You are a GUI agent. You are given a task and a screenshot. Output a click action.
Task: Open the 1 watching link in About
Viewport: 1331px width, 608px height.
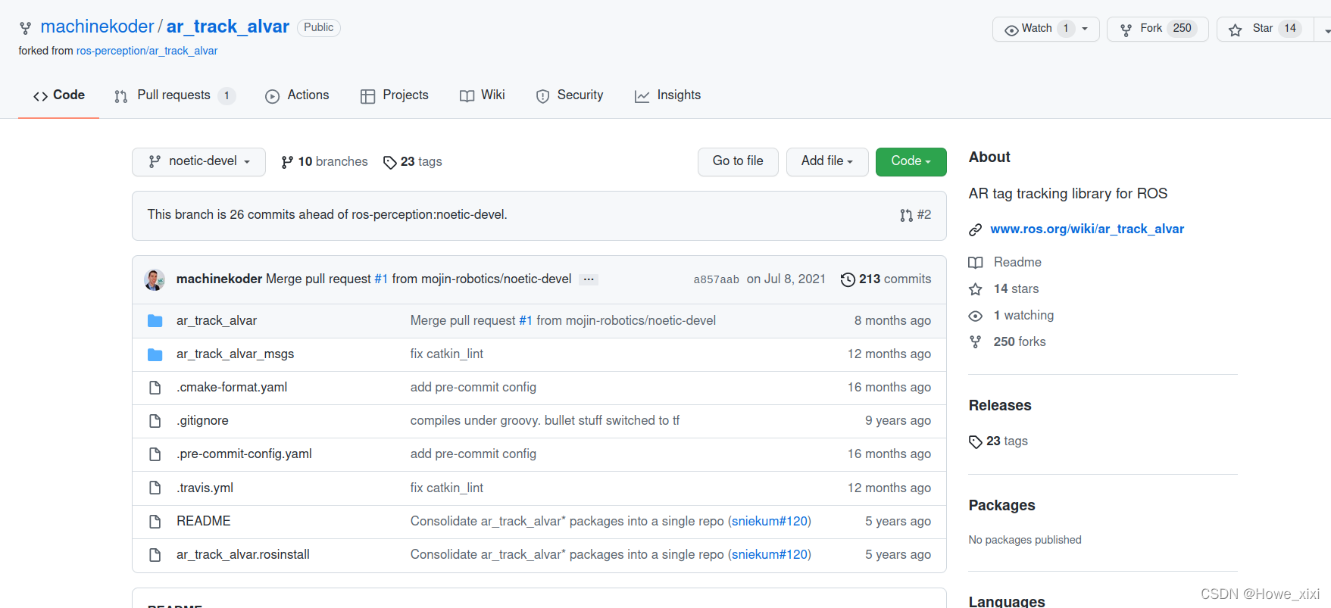(x=1023, y=316)
